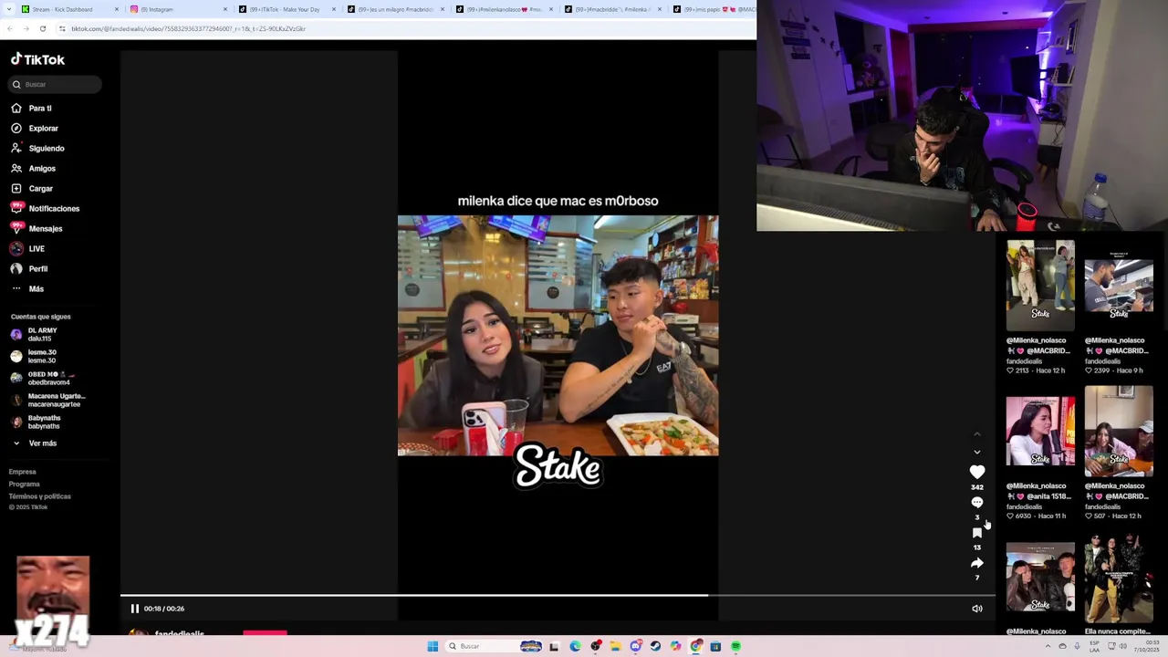Open thumbnail with 6930 likes

[x=1040, y=431]
